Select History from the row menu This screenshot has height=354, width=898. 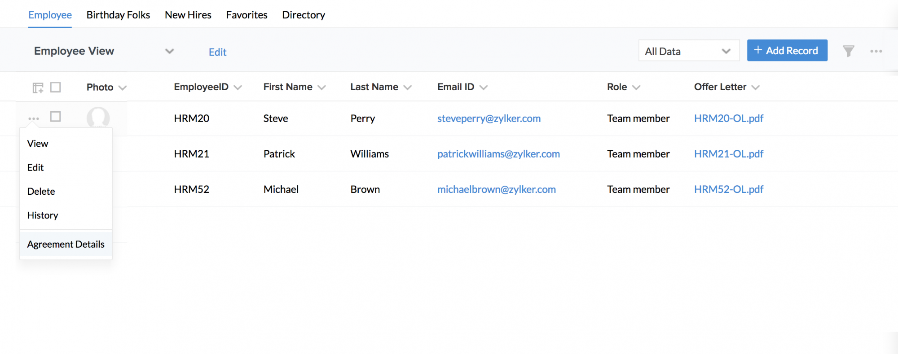[x=43, y=215]
